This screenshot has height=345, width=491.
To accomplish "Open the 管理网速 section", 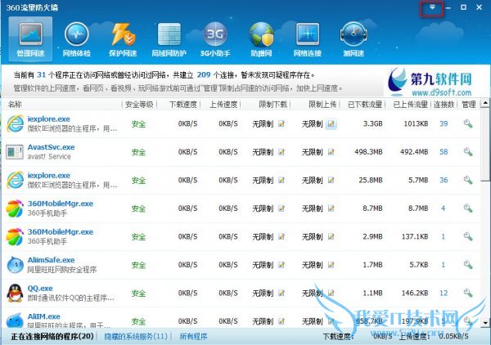I will 30,39.
